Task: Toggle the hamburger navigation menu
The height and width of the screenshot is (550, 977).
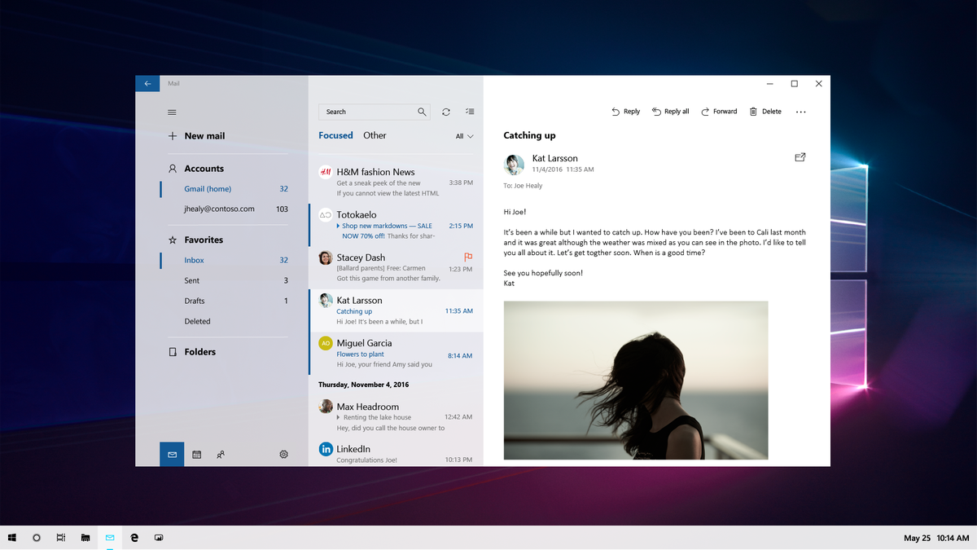Action: 172,112
